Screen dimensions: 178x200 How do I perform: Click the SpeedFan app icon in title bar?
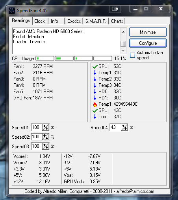(12, 11)
